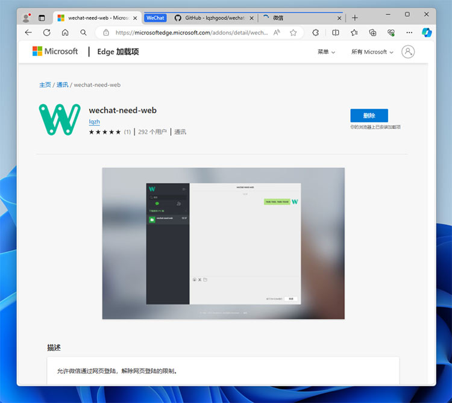
Task: Expand the 菜单 dropdown
Action: (326, 52)
